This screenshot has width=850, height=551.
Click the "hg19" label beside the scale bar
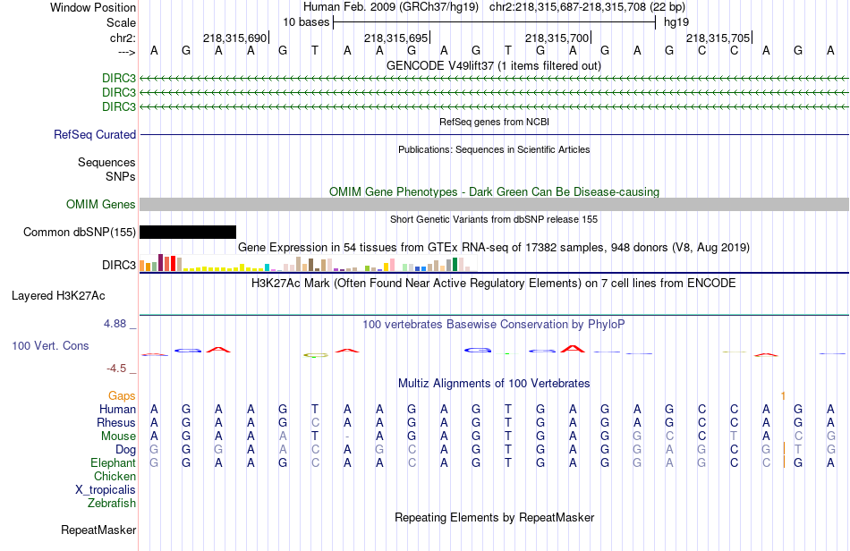pyautogui.click(x=676, y=22)
